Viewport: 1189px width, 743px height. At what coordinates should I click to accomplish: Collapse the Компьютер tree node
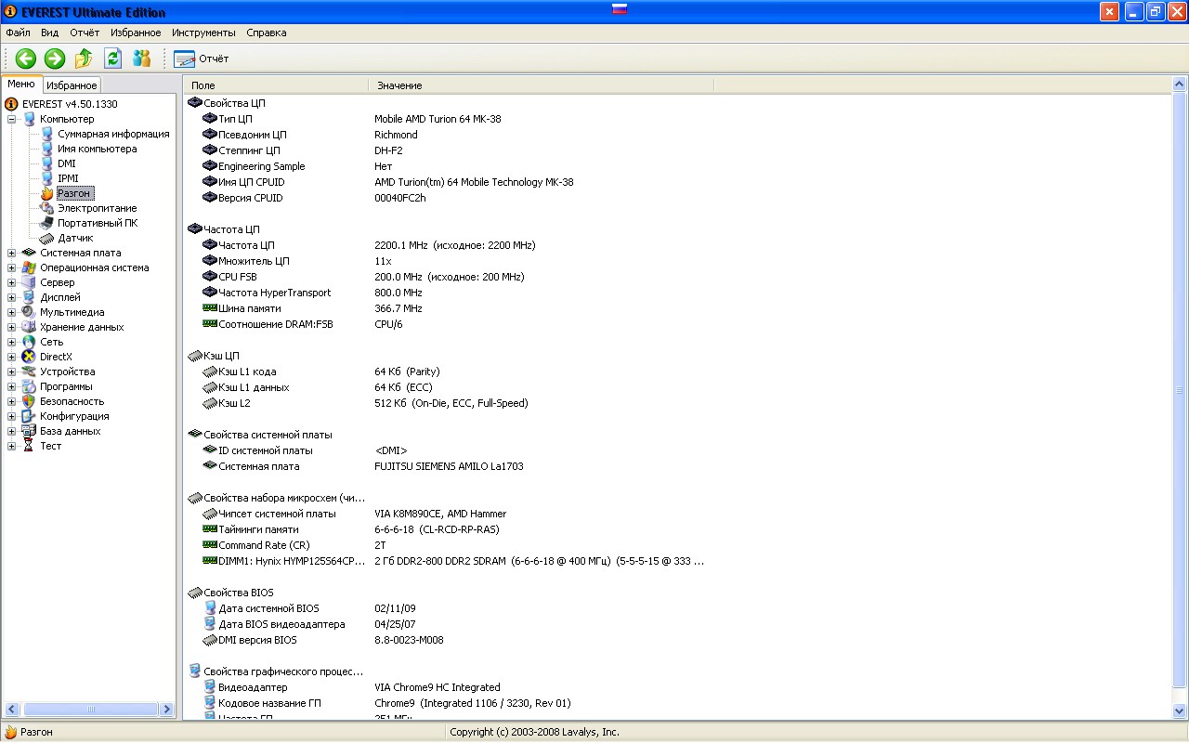point(12,119)
